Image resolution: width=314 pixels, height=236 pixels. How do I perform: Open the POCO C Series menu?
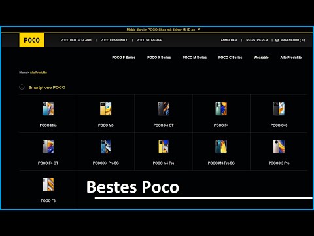[230, 58]
